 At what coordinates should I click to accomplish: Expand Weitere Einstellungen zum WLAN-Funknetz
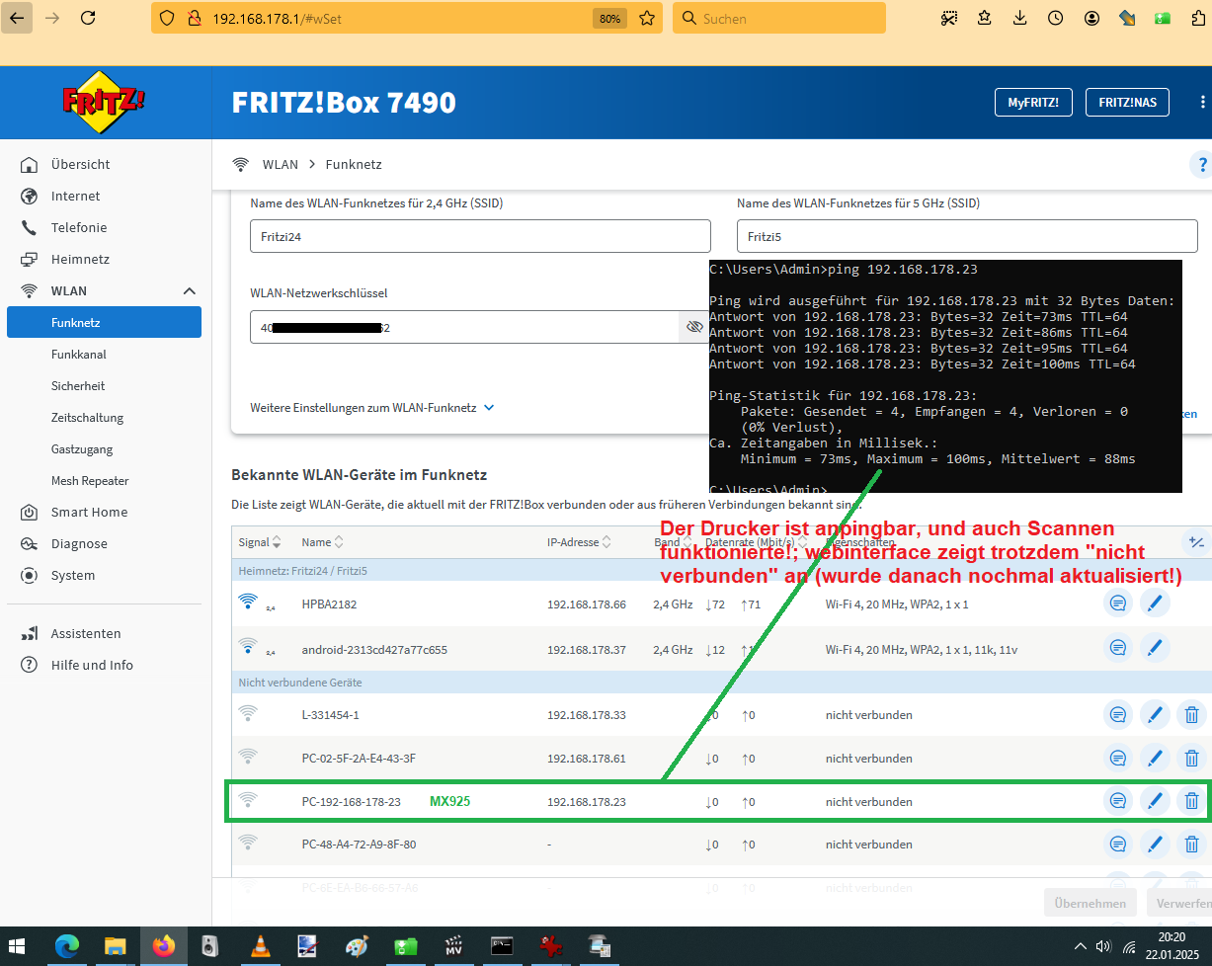(x=371, y=407)
